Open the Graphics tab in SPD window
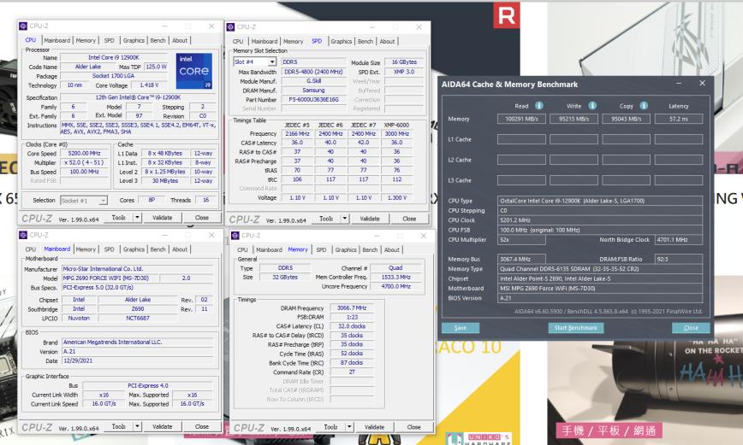 342,42
